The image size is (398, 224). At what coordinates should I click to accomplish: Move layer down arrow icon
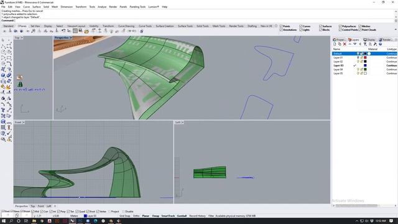click(355, 44)
